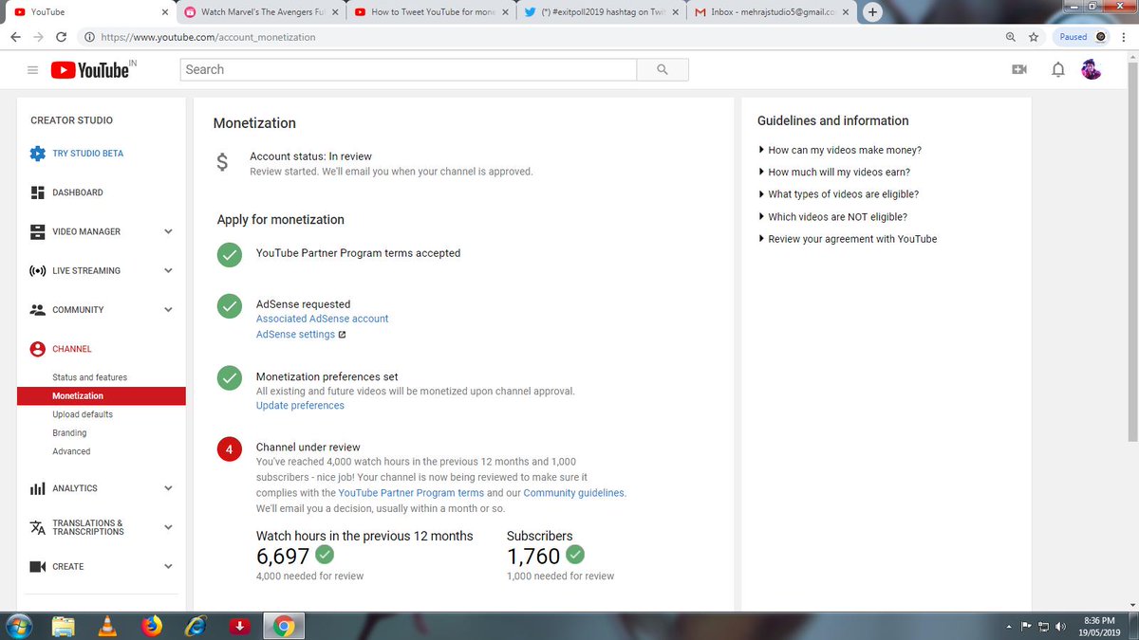Open the hamburger guide menu
The image size is (1139, 640).
(x=32, y=70)
